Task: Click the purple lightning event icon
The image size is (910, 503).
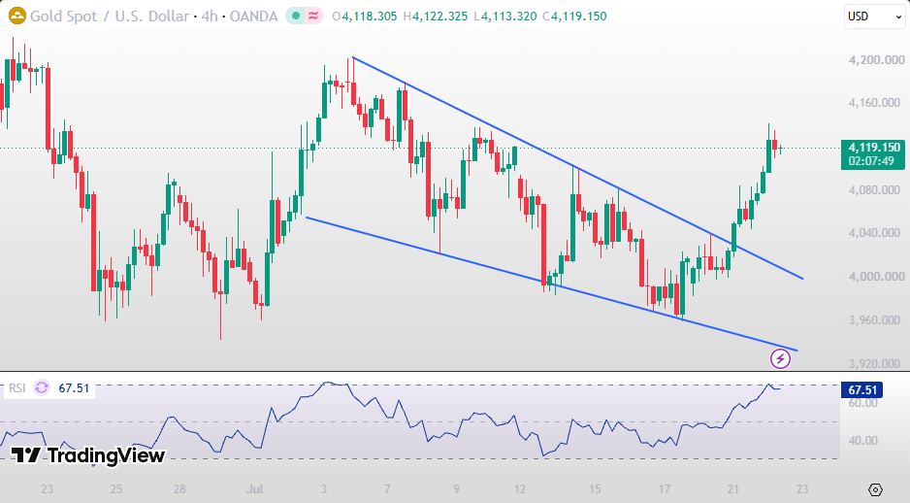Action: point(780,359)
